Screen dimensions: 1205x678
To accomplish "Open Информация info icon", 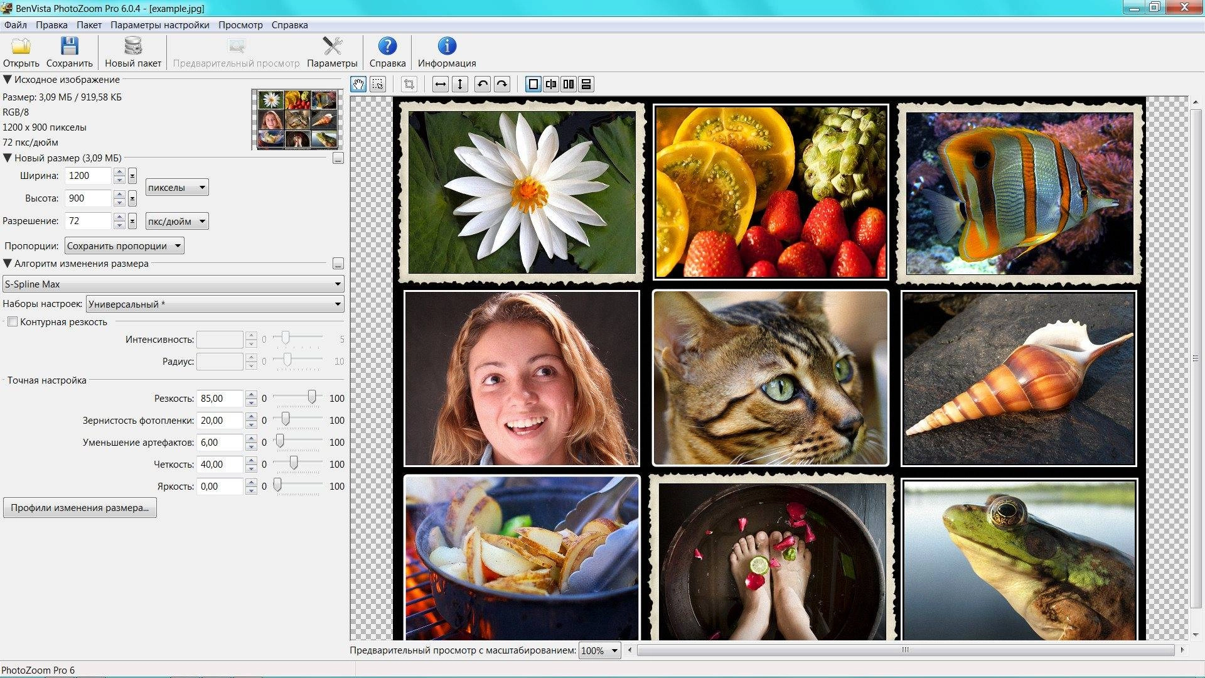I will pyautogui.click(x=447, y=46).
